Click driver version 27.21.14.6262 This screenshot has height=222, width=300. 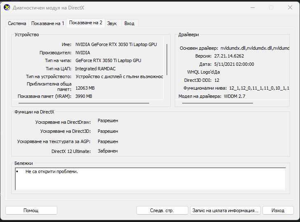tap(229, 56)
